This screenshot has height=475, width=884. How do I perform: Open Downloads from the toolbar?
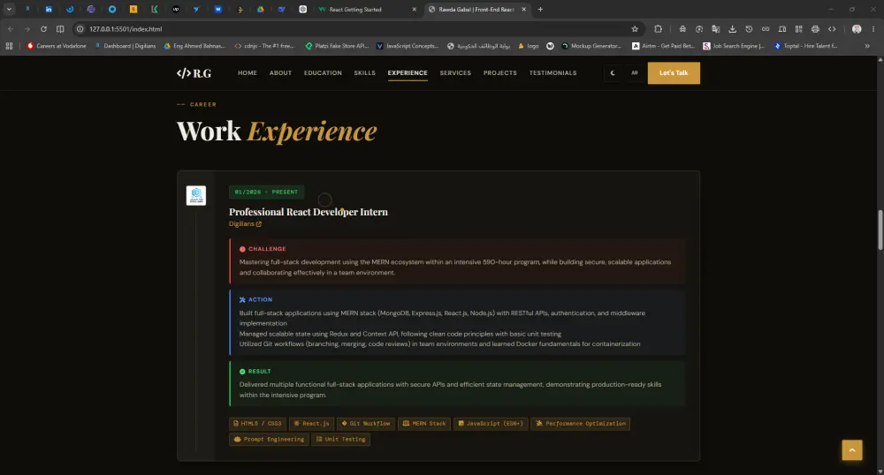732,29
